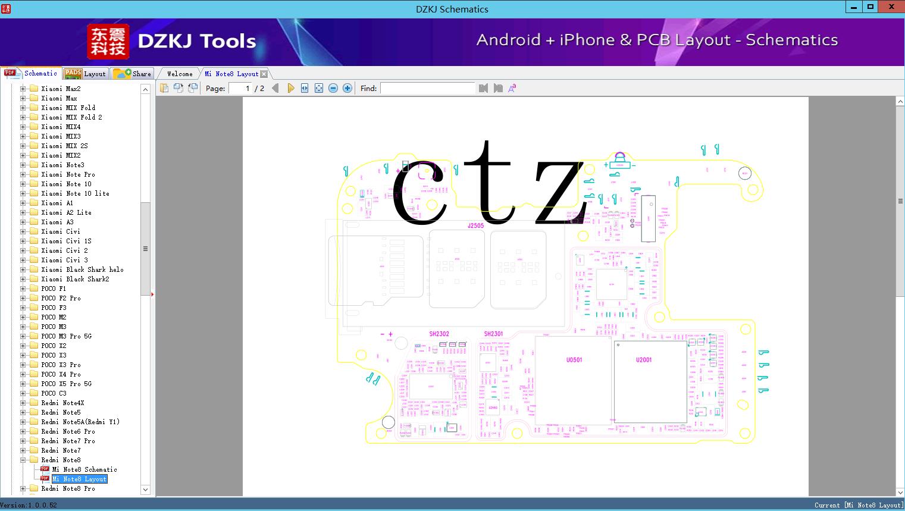The width and height of the screenshot is (905, 511).
Task: Click the page number input field
Action: click(x=240, y=88)
